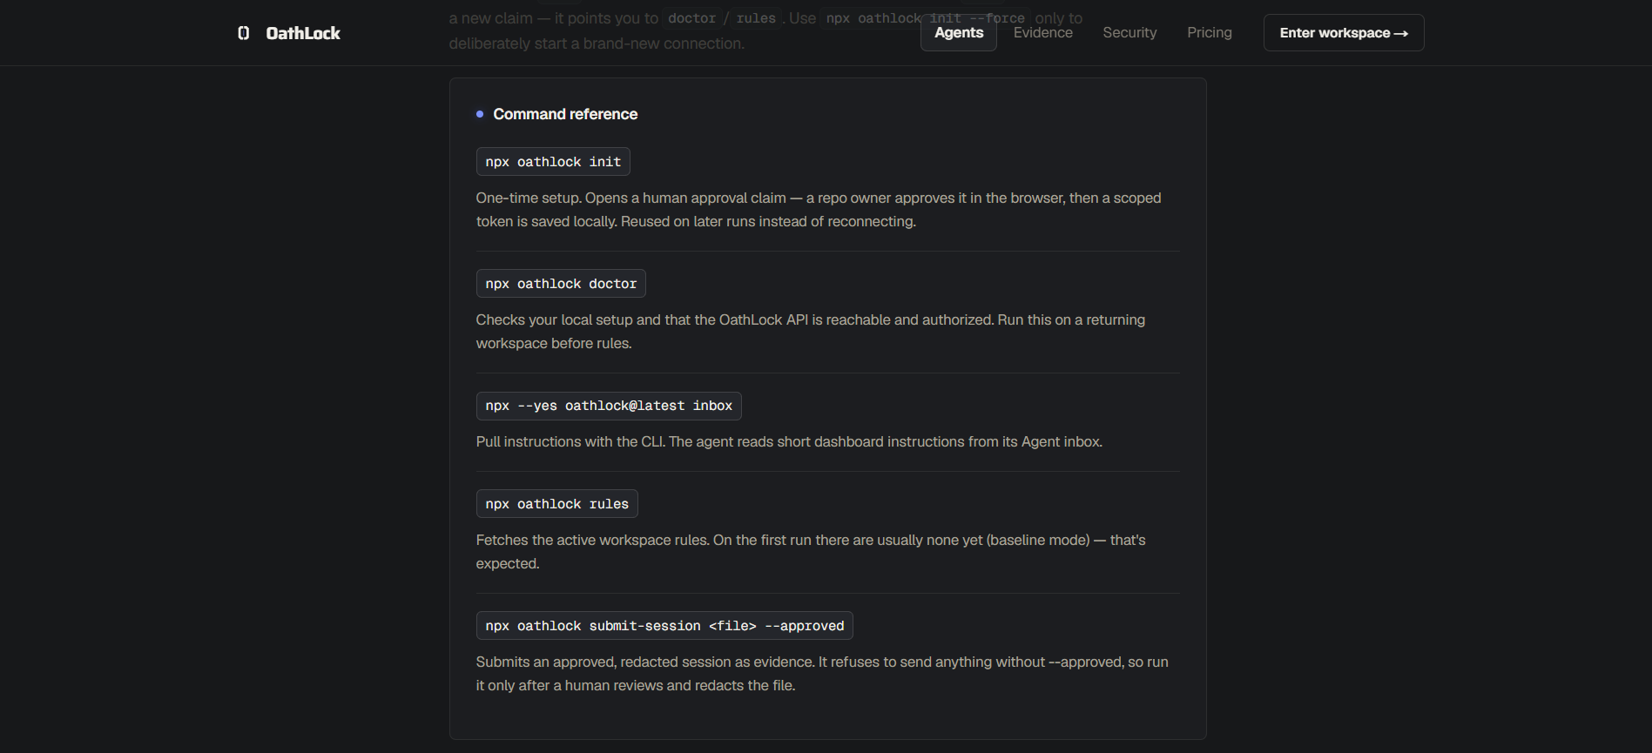This screenshot has width=1652, height=753.
Task: Click the blue dot beside Command reference
Action: [x=480, y=114]
